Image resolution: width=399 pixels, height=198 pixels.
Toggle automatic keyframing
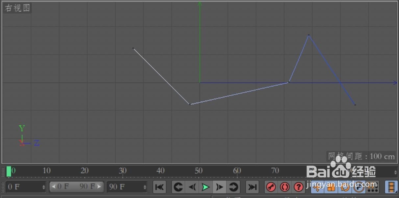click(284, 187)
